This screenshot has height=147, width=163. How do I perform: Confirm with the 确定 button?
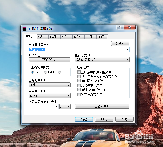pyautogui.click(x=84, y=119)
